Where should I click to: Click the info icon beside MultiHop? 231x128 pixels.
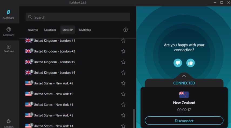tap(126, 30)
